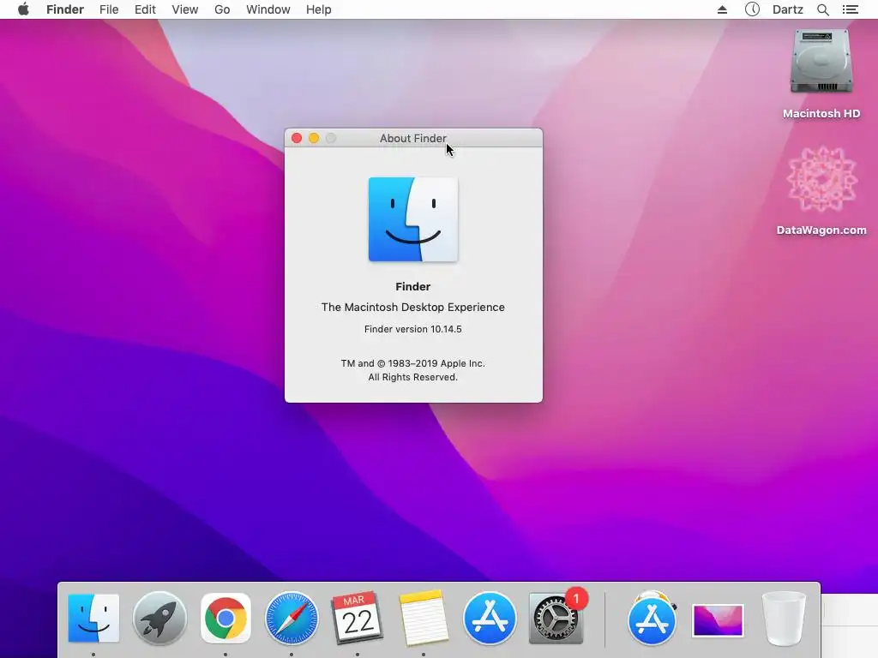Open Spotlight search magnifier icon
The height and width of the screenshot is (658, 878).
coord(822,9)
